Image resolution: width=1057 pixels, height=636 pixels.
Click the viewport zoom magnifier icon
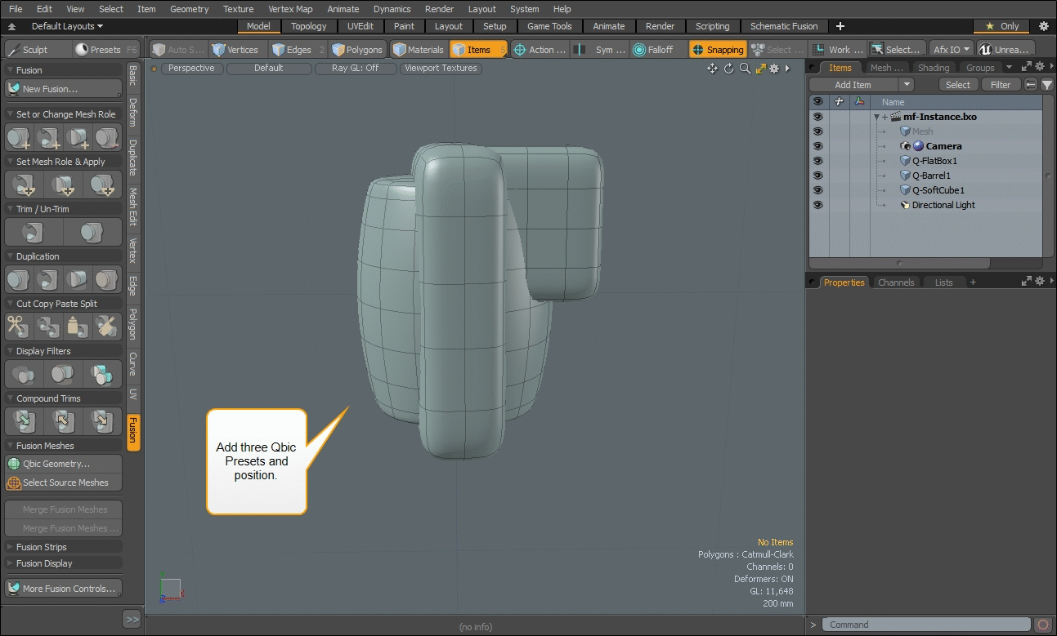pyautogui.click(x=745, y=69)
